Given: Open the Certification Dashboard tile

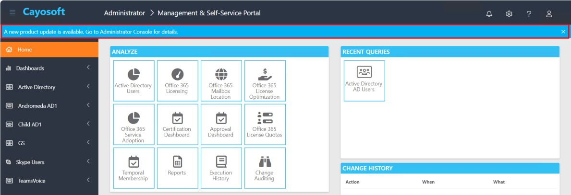Looking at the screenshot, I should click(178, 125).
